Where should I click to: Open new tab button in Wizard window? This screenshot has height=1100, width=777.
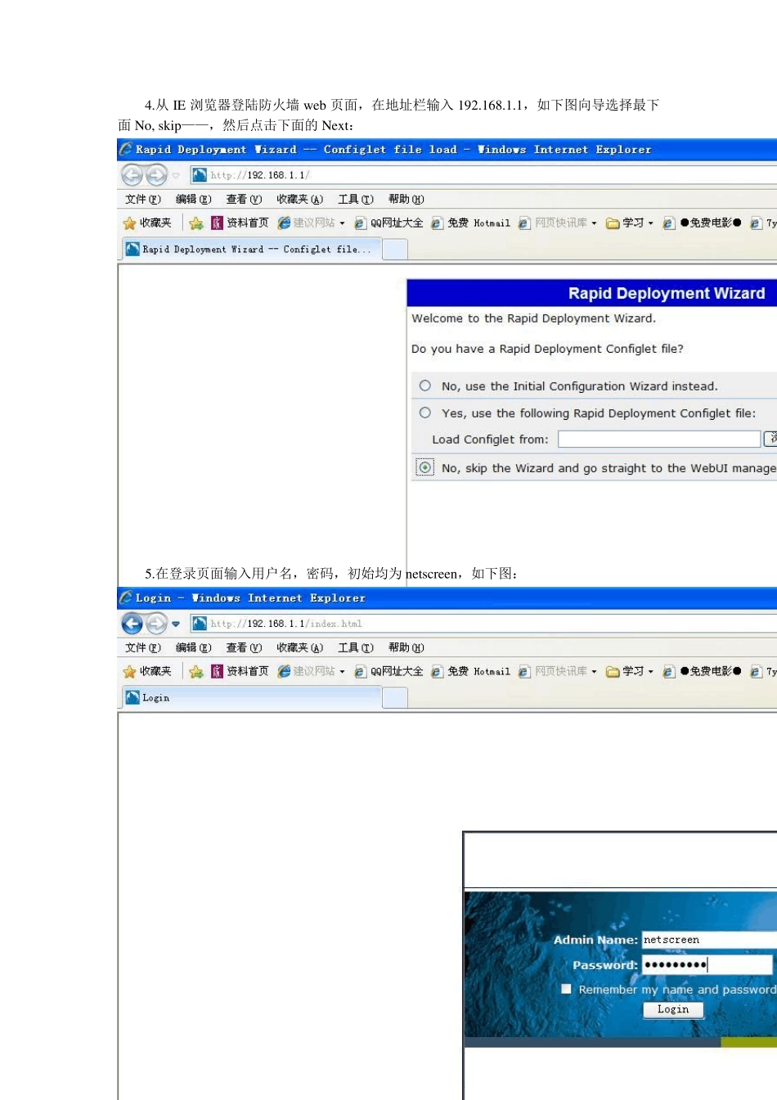click(x=395, y=250)
